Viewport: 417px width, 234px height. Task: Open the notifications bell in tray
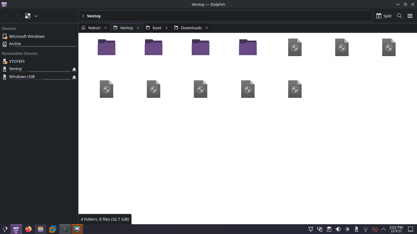pos(311,229)
